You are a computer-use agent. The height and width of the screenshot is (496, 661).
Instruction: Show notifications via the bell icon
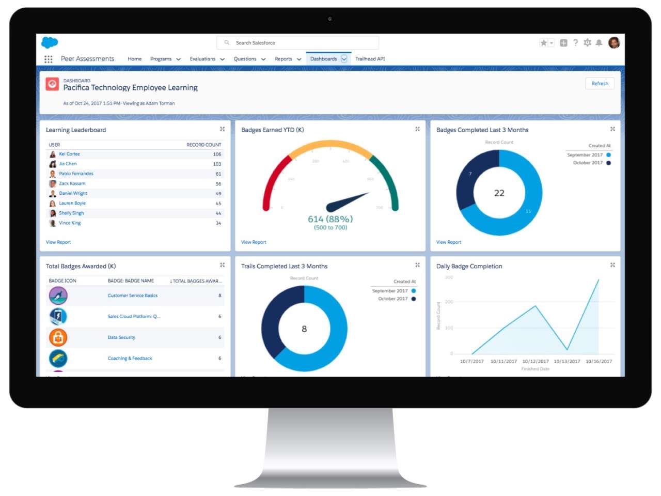point(599,43)
